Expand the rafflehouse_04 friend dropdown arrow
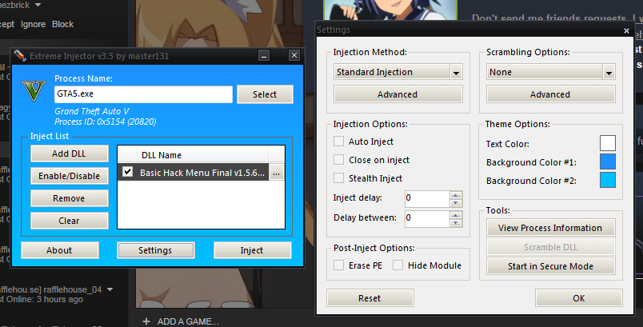Viewport: 643px width, 327px height. point(110,289)
